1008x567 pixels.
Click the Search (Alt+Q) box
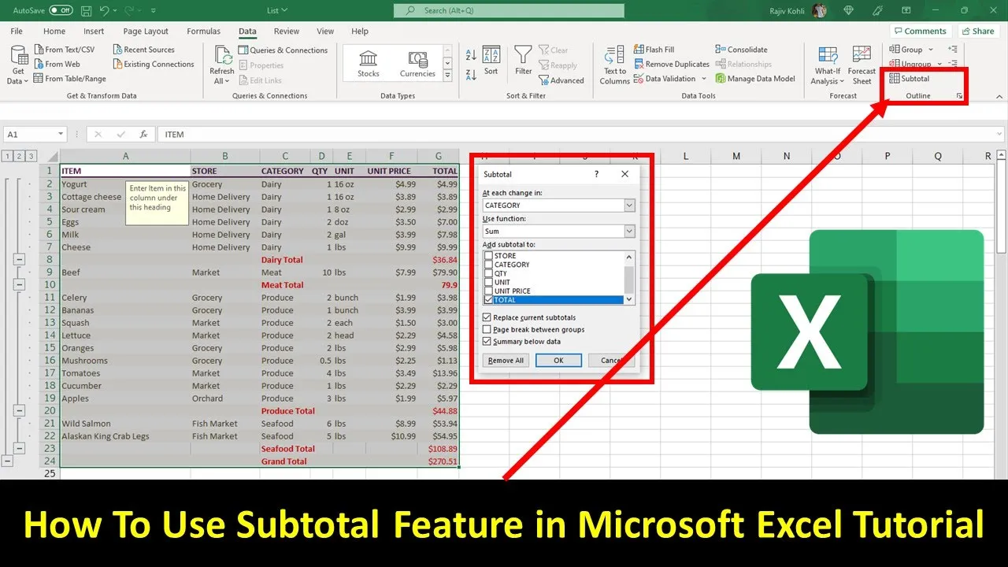[x=509, y=10]
